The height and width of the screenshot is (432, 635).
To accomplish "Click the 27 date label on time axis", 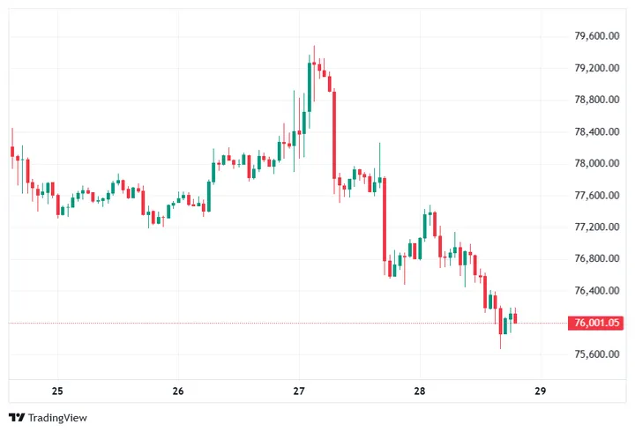I will [299, 391].
